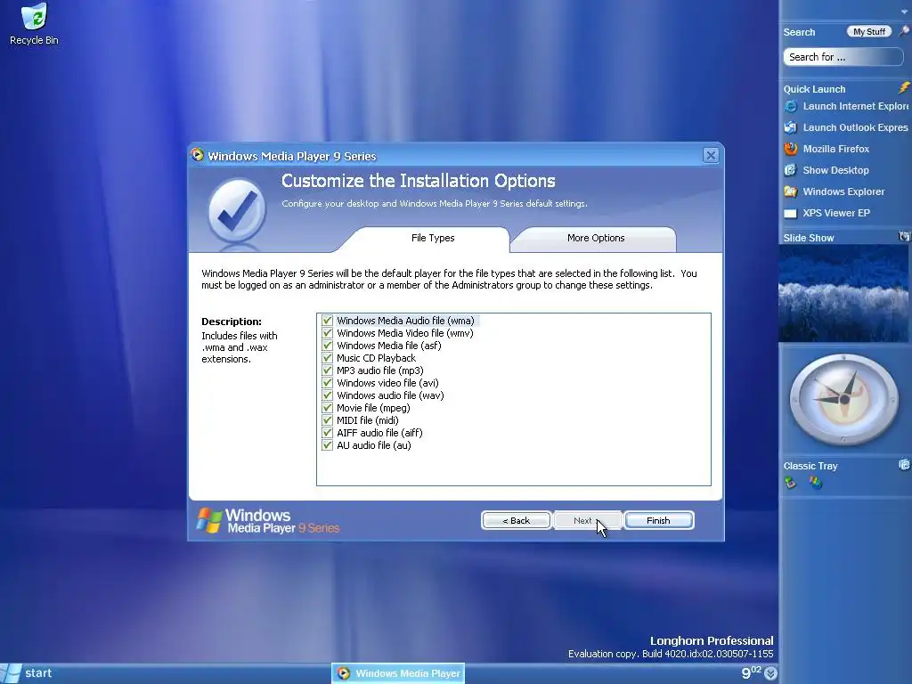The height and width of the screenshot is (684, 912).
Task: Click the lightning bolt icon beside Quick Launch
Action: pos(904,88)
